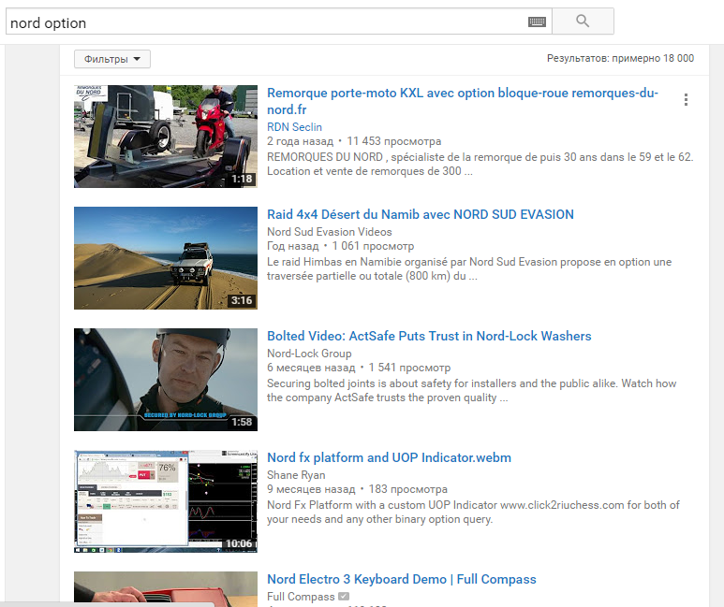
Task: Visit the Nord Sud Evasion Videos channel
Action: 329,232
